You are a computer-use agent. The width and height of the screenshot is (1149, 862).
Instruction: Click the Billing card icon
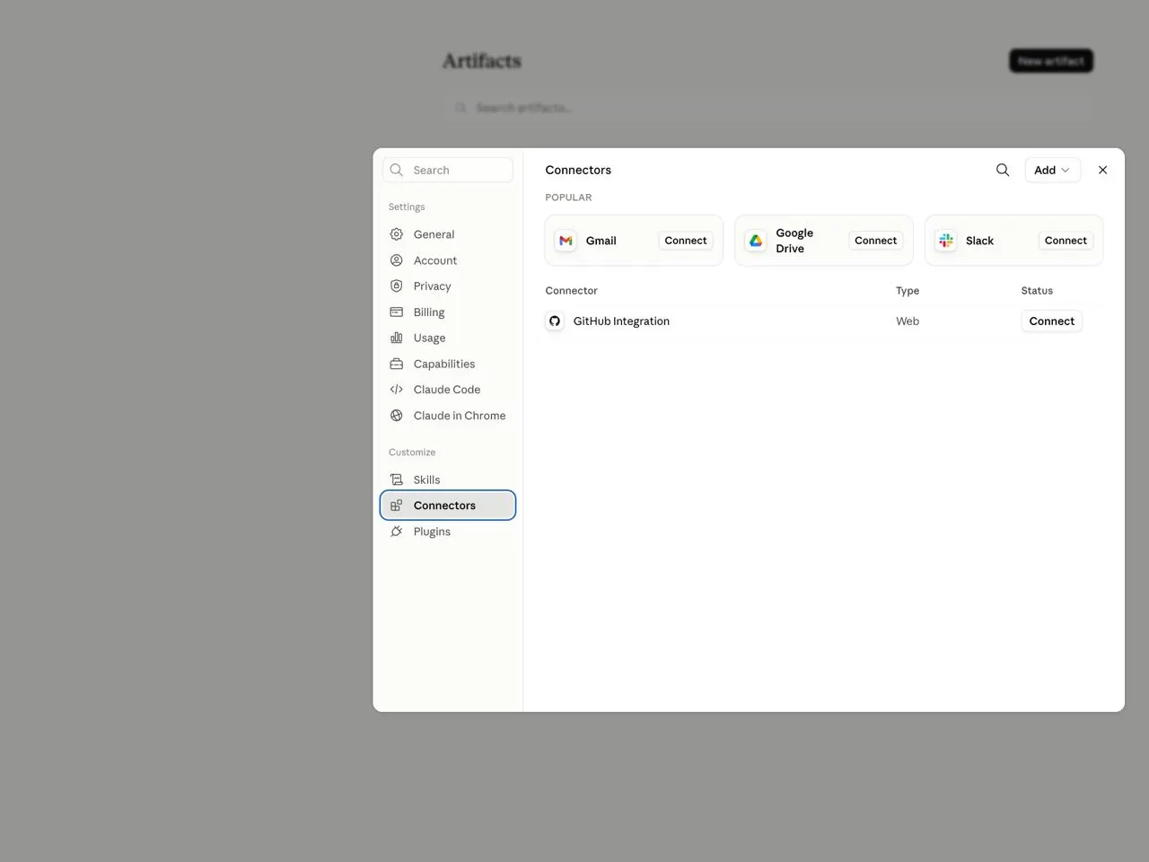[397, 312]
